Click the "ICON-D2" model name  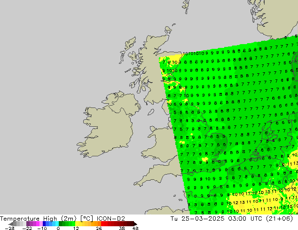[x=111, y=219]
